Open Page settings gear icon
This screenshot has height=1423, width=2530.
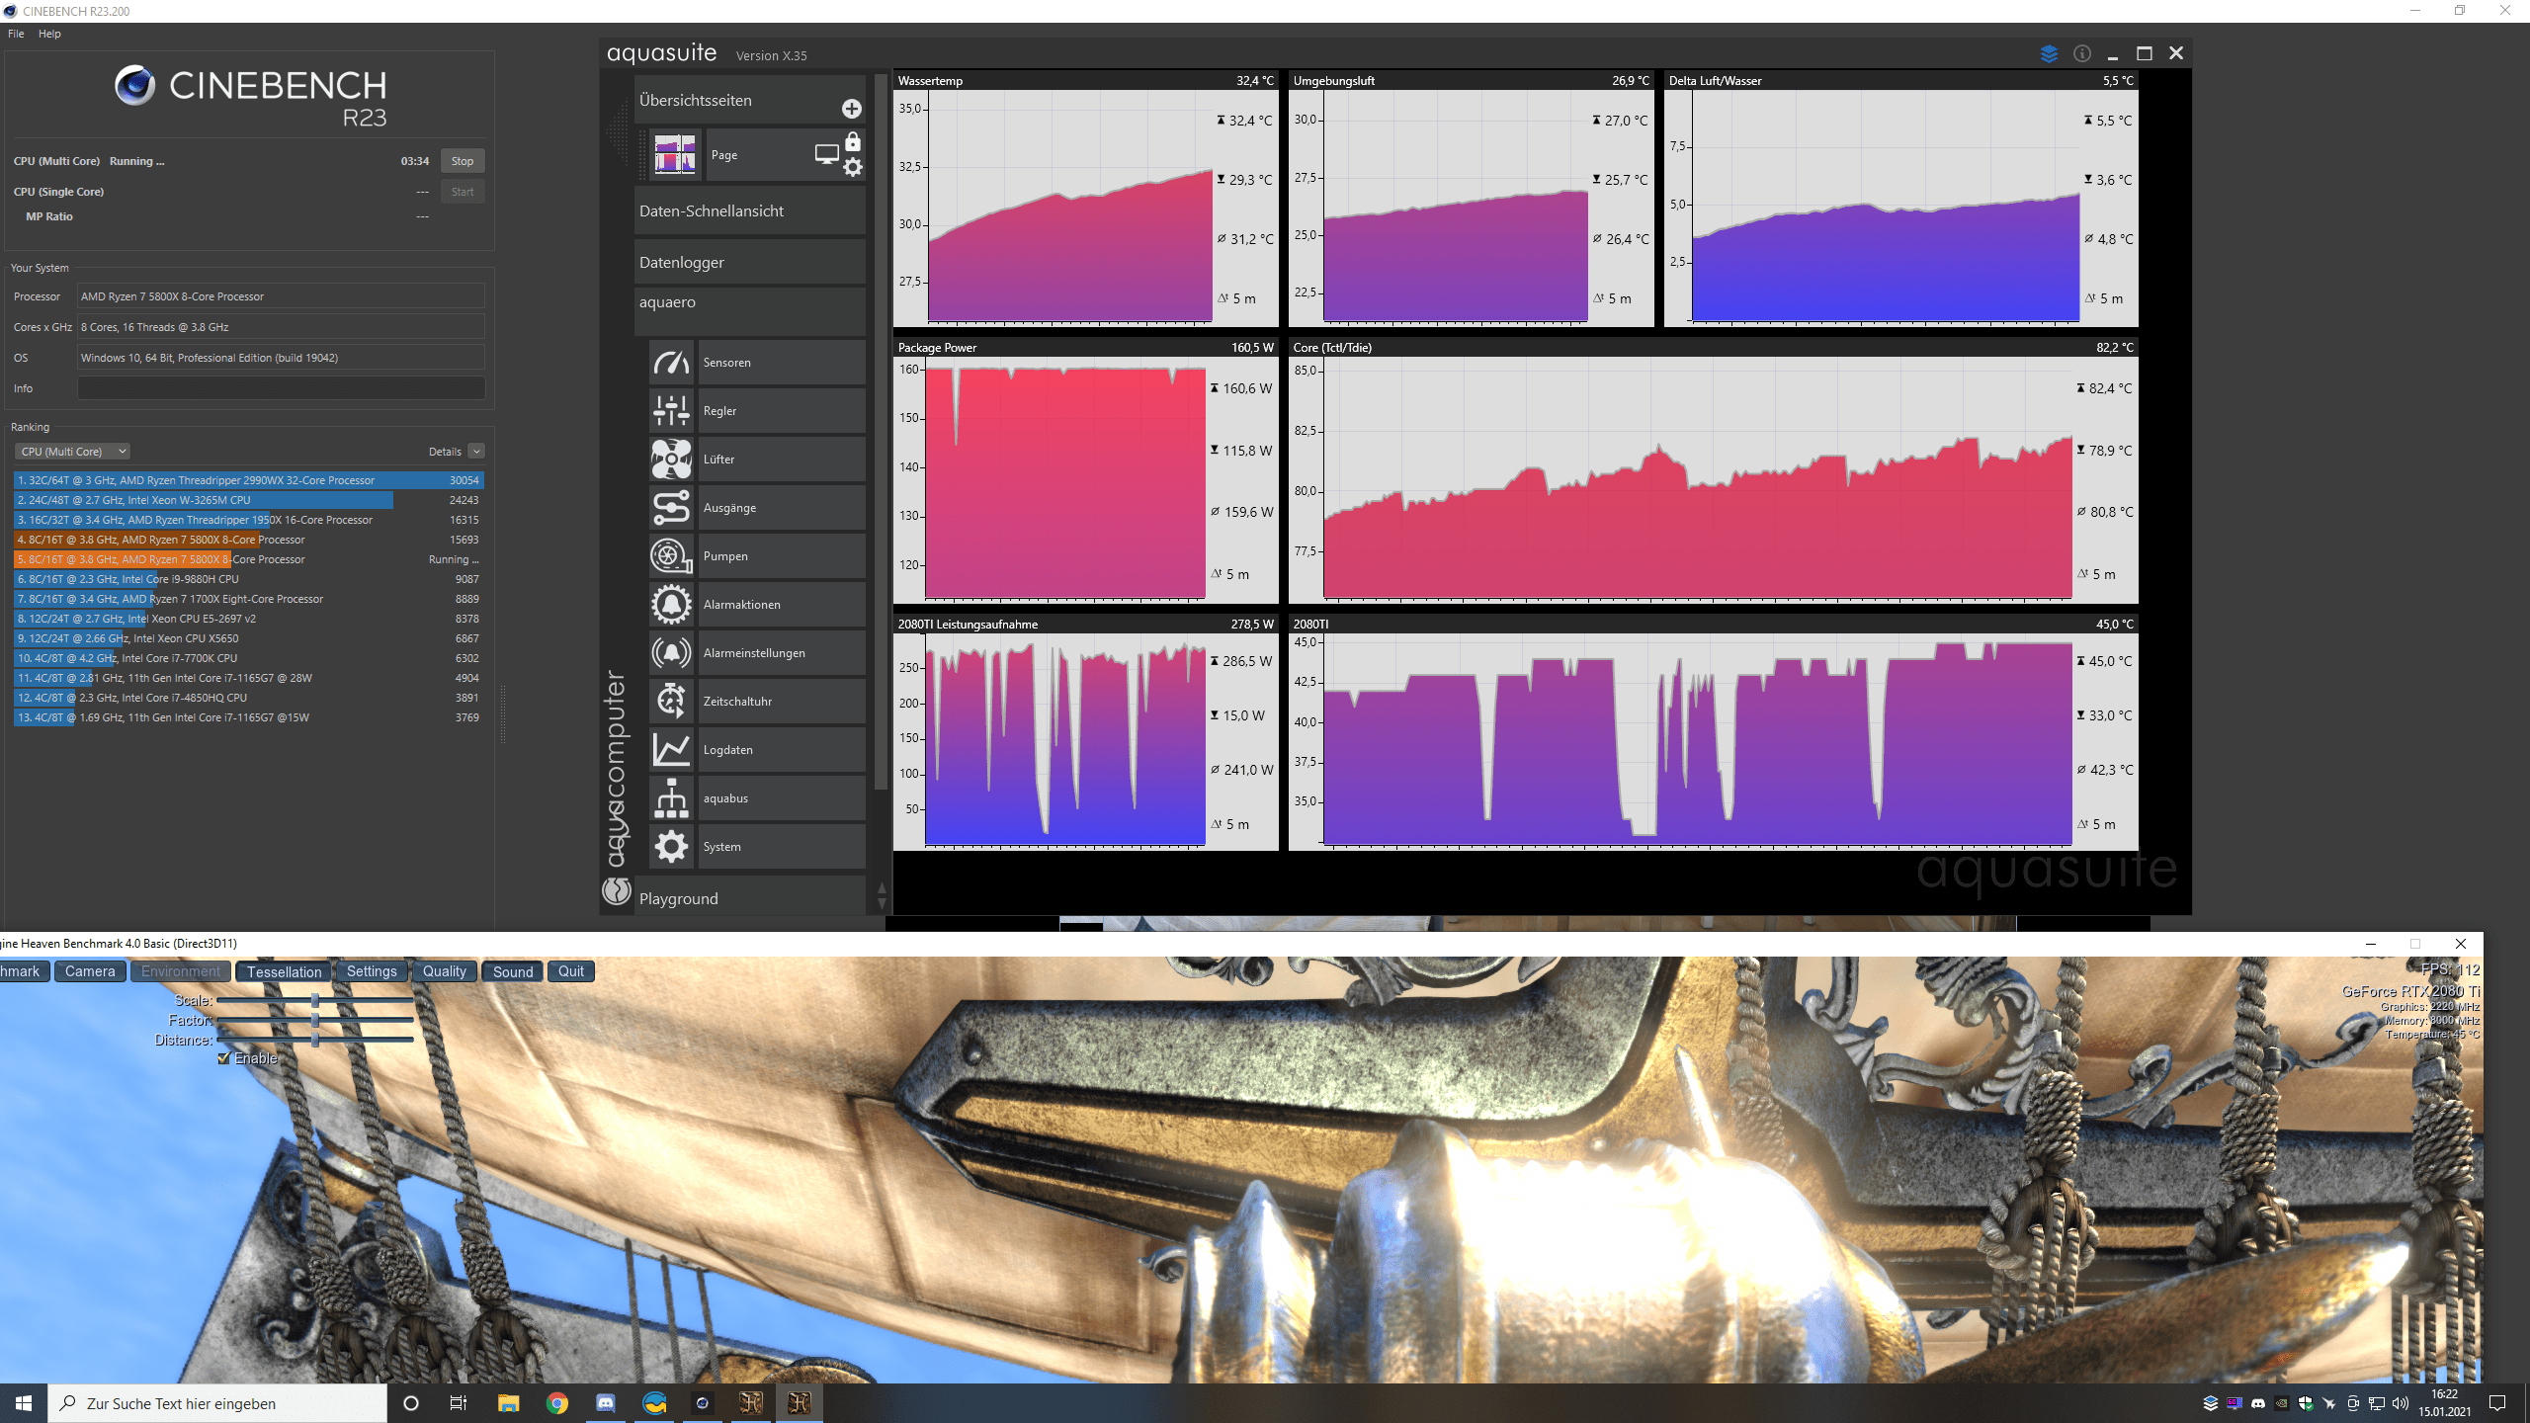coord(853,167)
